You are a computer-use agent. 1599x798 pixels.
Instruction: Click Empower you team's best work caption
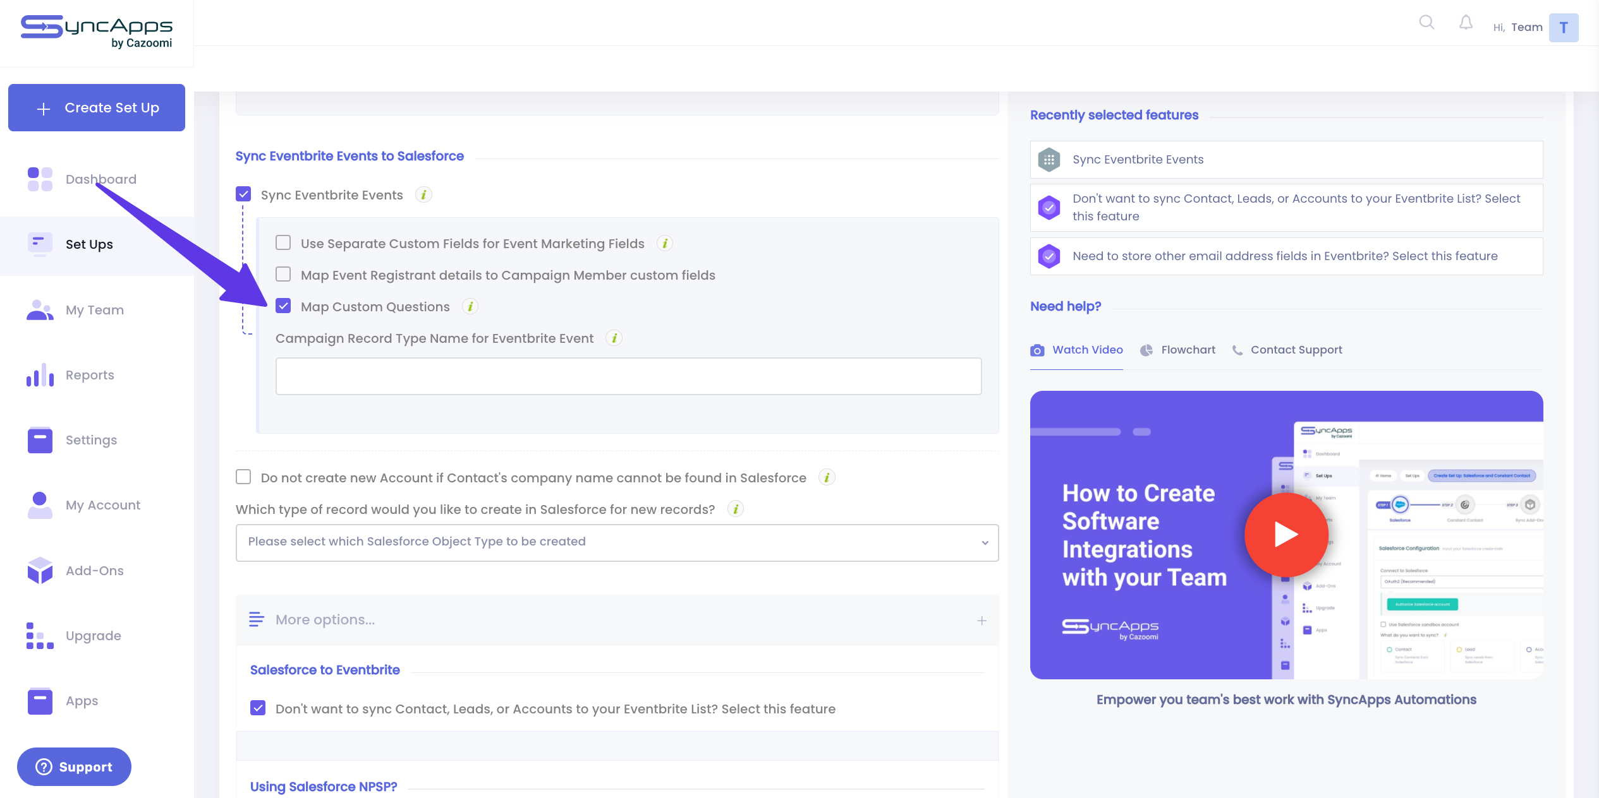(1286, 700)
